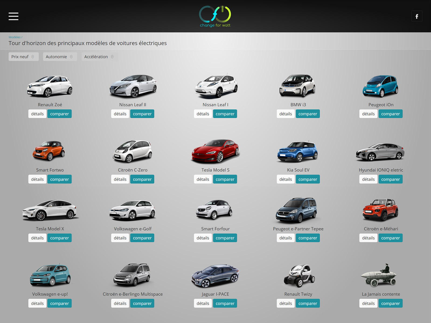This screenshot has height=323, width=431.
Task: Click the Smart Fortwo car image
Action: point(49,151)
